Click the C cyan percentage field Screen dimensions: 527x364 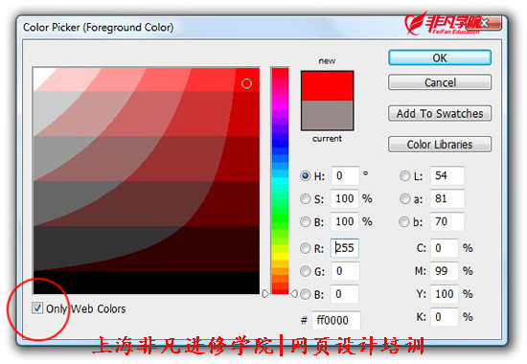445,248
